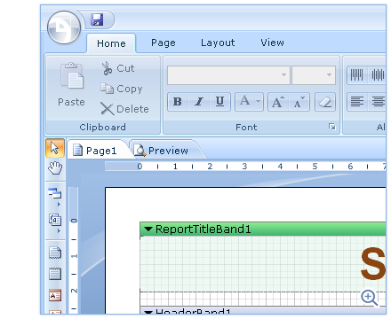Switch to the Layout ribbon tab
Image resolution: width=391 pixels, height=319 pixels.
[x=218, y=43]
